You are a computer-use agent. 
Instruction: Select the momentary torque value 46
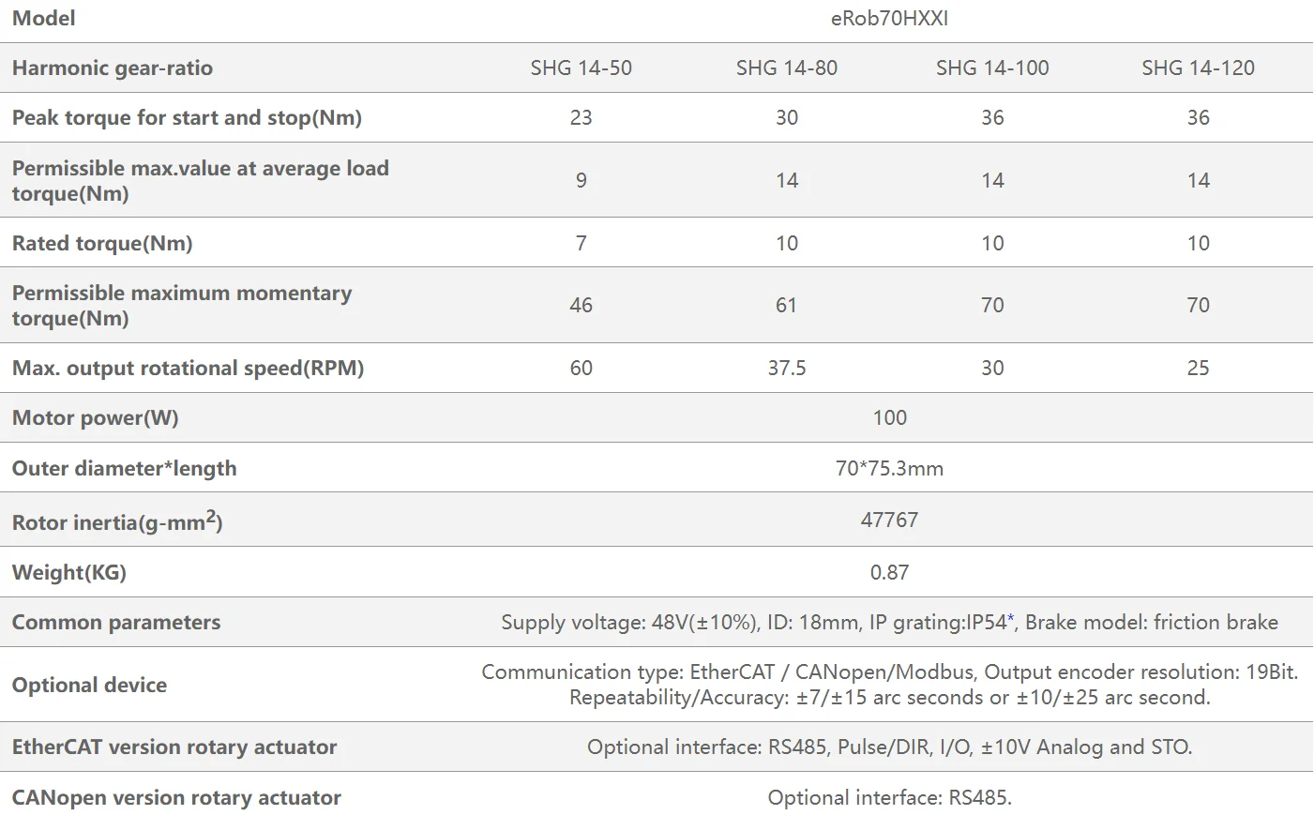coord(581,306)
